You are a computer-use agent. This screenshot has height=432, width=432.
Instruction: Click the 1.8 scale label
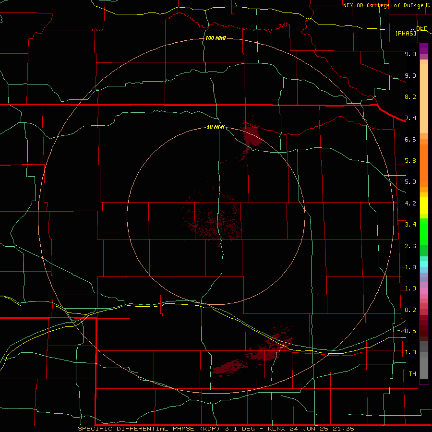click(x=410, y=267)
